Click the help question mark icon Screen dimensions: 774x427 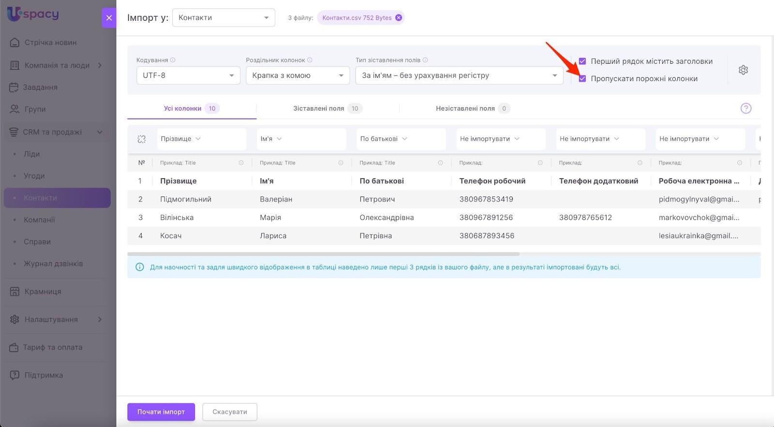click(745, 108)
